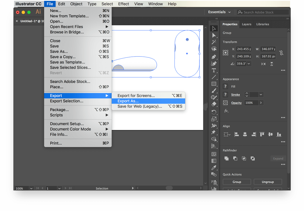Open Appearance more options ellipsis
This screenshot has height=211, width=304.
[x=283, y=118]
